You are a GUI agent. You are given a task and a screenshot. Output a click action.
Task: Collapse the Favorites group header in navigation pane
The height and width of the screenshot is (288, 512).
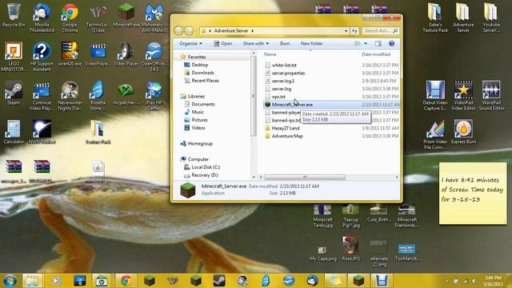(197, 57)
